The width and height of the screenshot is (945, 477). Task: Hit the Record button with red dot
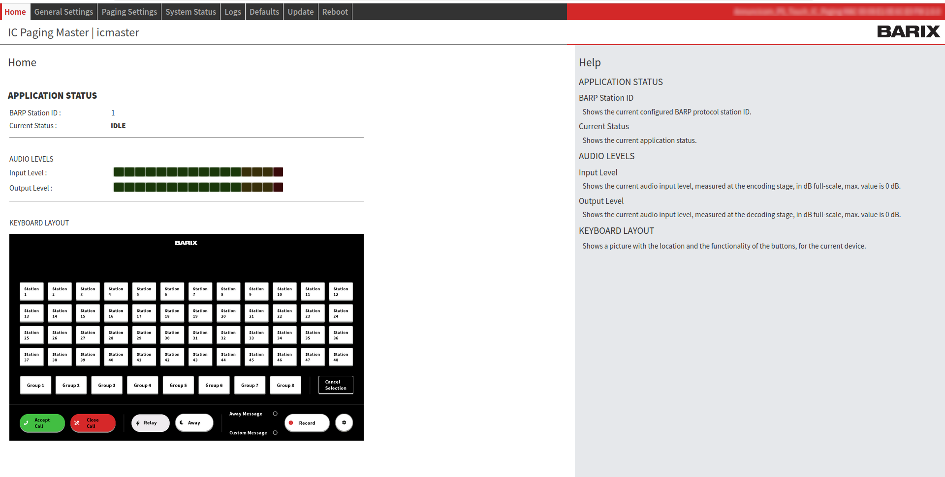point(307,423)
